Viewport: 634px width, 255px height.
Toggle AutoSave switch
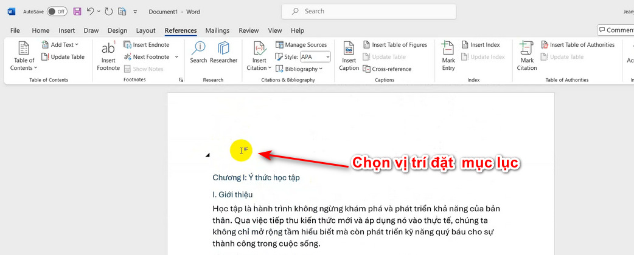pyautogui.click(x=57, y=12)
